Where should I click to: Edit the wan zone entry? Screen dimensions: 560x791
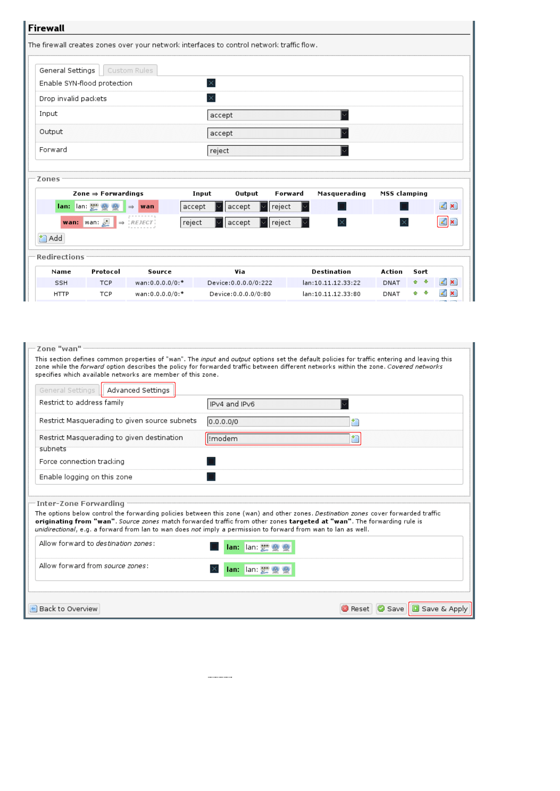(443, 222)
